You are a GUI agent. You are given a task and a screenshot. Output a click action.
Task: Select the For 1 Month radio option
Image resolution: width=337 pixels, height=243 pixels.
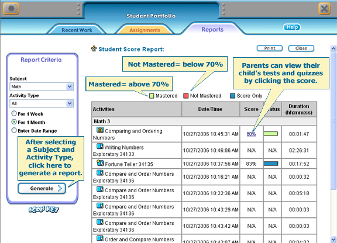[x=14, y=122]
